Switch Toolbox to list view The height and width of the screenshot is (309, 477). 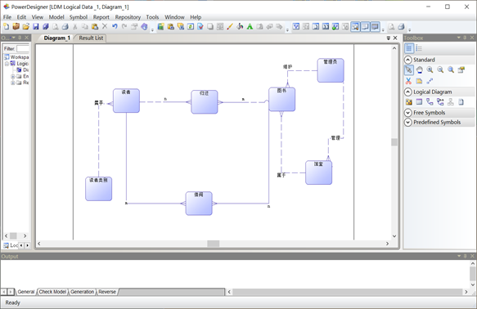coord(419,48)
